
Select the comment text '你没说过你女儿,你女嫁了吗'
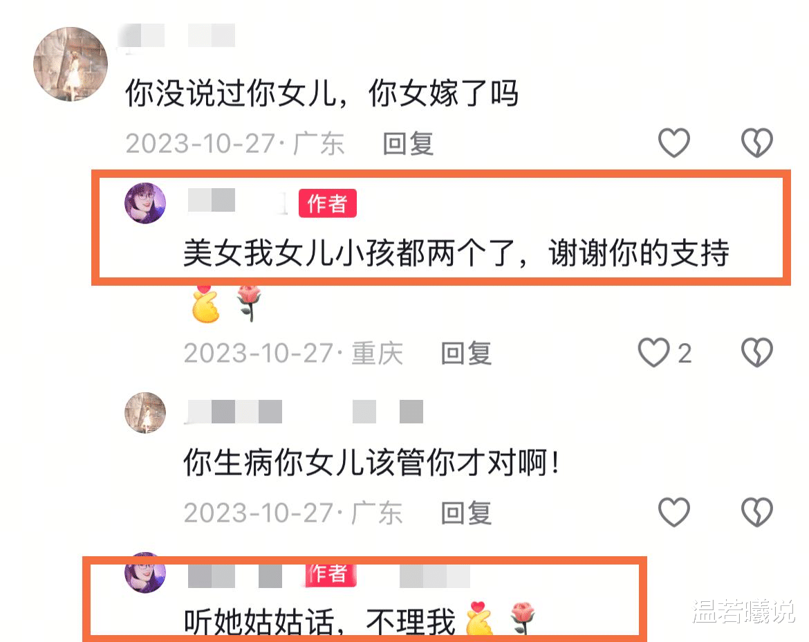pos(322,93)
